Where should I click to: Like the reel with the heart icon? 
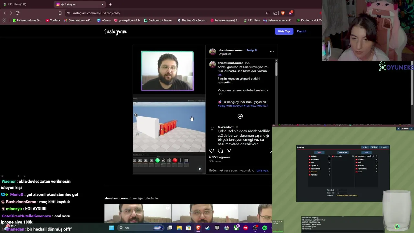212,151
